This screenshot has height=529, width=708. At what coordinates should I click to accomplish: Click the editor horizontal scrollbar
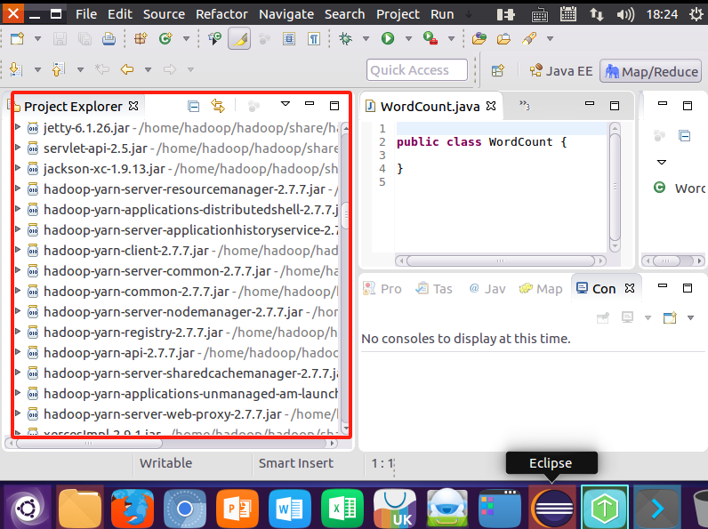[x=500, y=260]
